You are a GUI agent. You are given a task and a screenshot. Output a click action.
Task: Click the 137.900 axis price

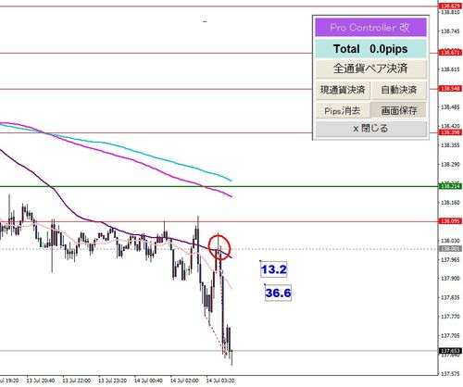pos(450,279)
